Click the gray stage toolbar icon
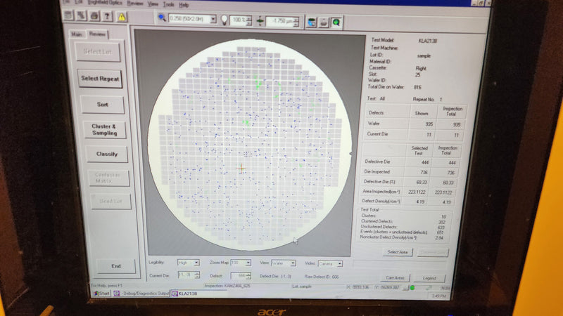 324,22
